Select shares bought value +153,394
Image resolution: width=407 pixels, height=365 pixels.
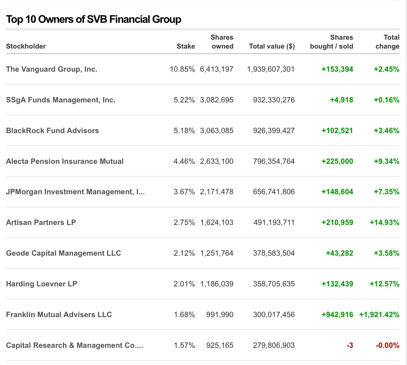337,69
